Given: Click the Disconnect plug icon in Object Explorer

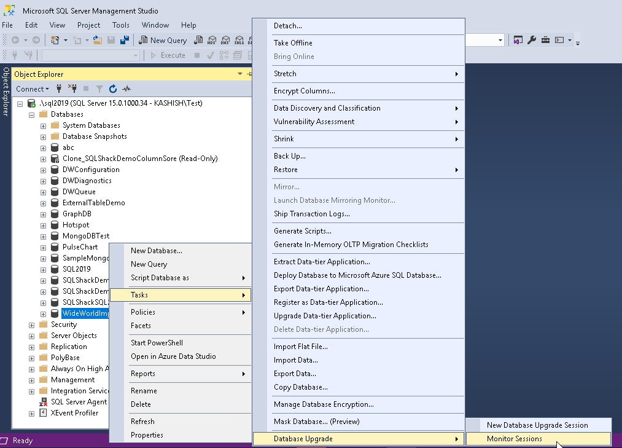Looking at the screenshot, I should point(72,88).
